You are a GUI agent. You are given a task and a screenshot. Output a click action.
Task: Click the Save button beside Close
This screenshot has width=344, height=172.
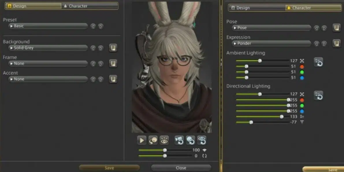tap(109, 168)
